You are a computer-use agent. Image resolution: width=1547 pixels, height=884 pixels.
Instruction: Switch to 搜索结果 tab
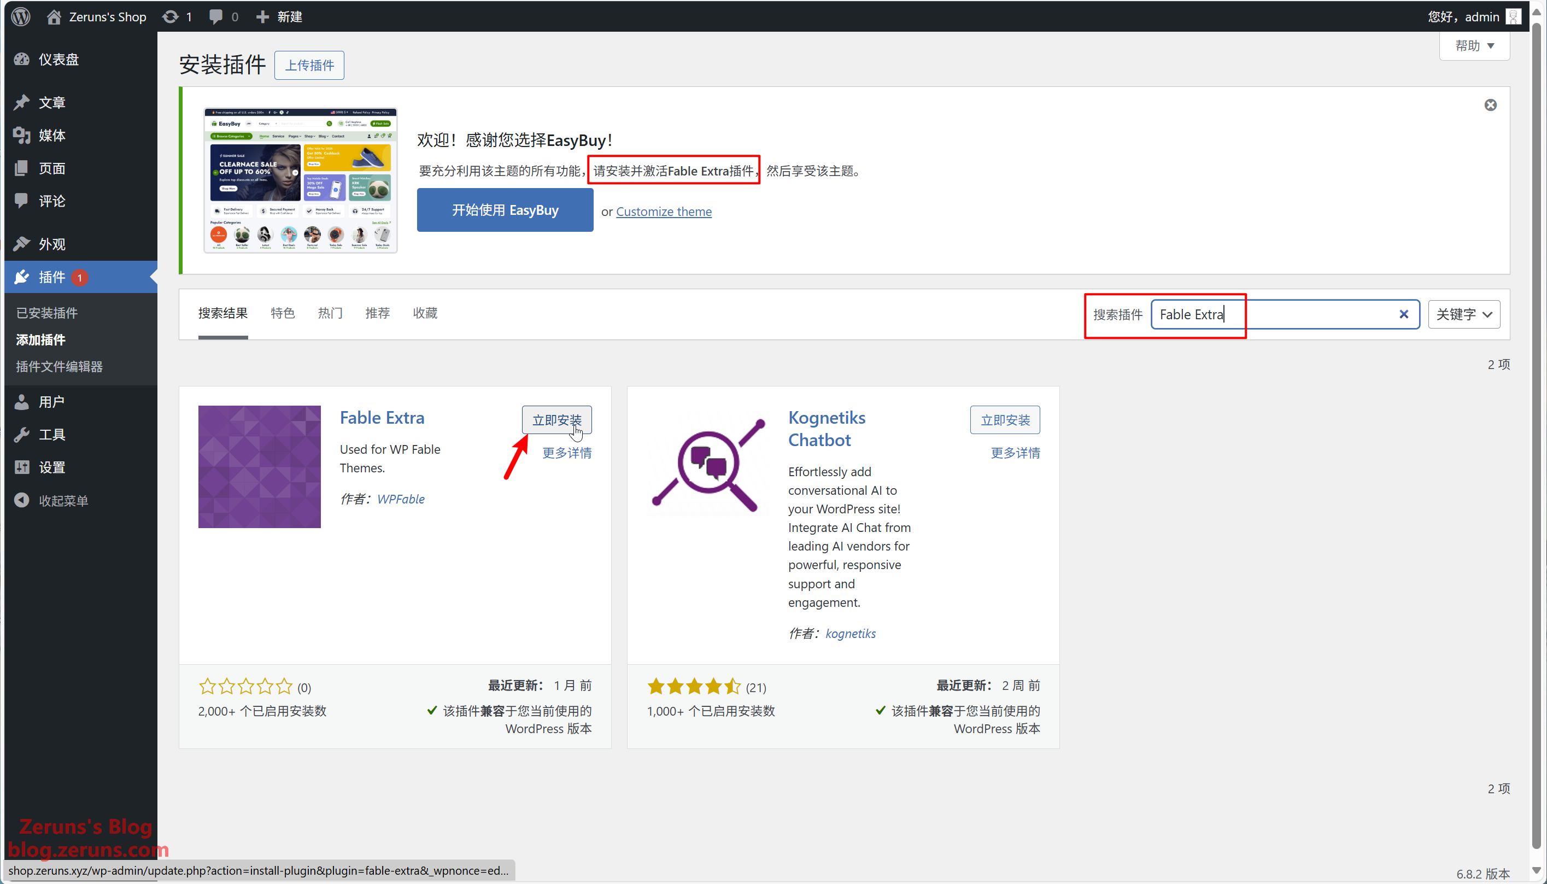coord(222,313)
